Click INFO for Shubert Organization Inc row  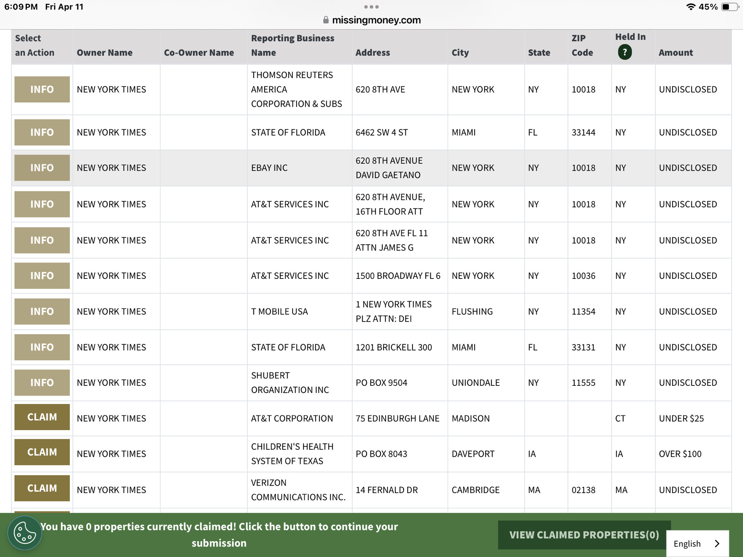tap(42, 382)
